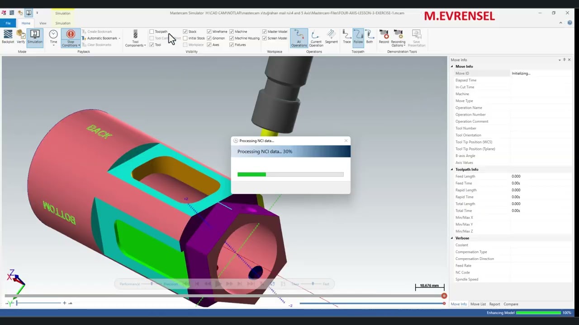Customize the Quick Access Toolbar dropdown

click(37, 13)
